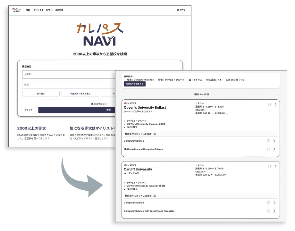Bookmark Mathematics and Computer Science major
The height and width of the screenshot is (231, 295).
[x=268, y=149]
